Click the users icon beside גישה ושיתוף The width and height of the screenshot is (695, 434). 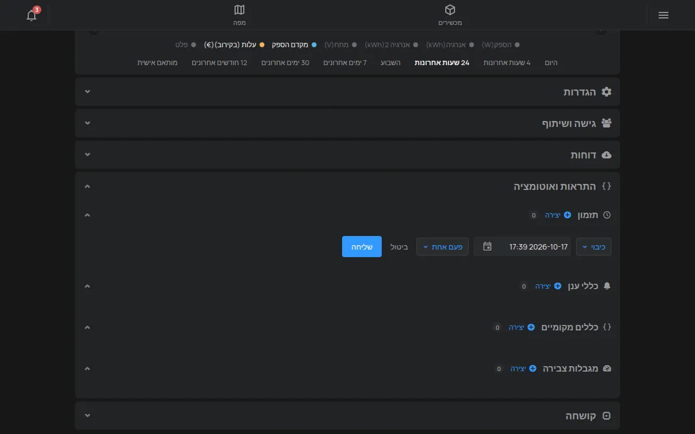pos(606,123)
